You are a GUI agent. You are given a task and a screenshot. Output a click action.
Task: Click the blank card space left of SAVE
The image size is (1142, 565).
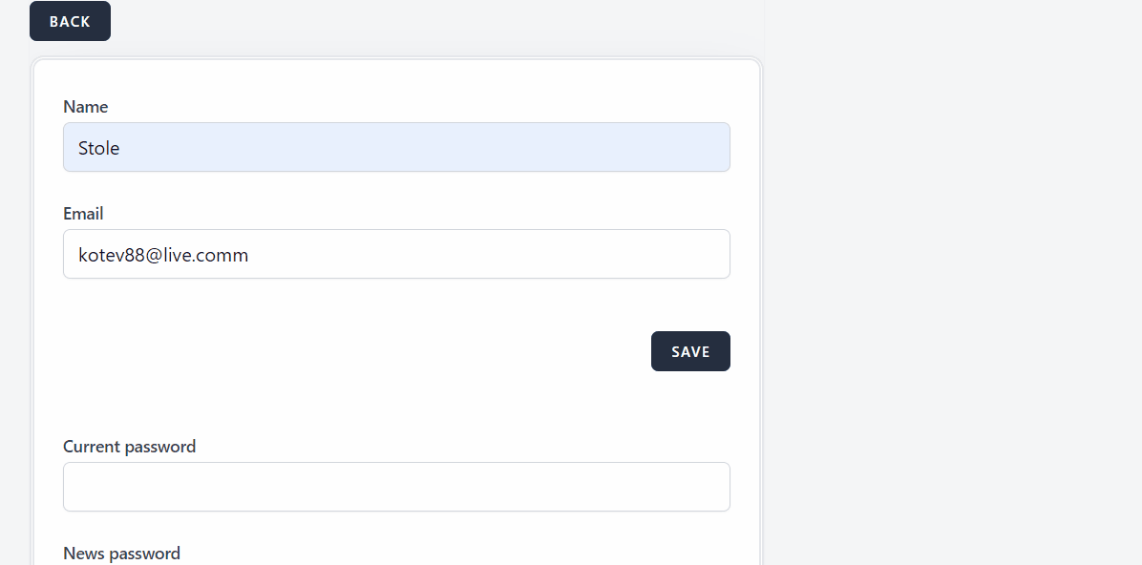tap(353, 351)
